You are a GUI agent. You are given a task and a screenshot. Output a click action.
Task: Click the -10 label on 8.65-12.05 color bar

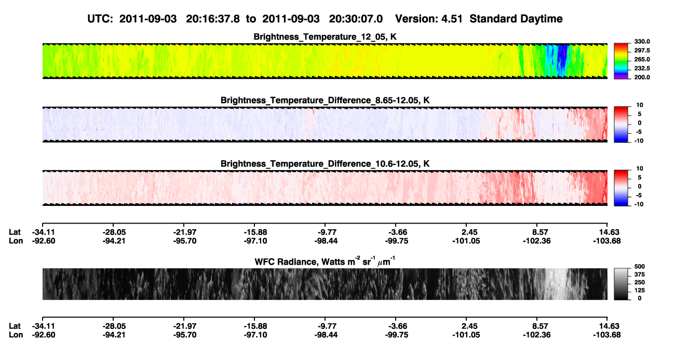(x=639, y=141)
